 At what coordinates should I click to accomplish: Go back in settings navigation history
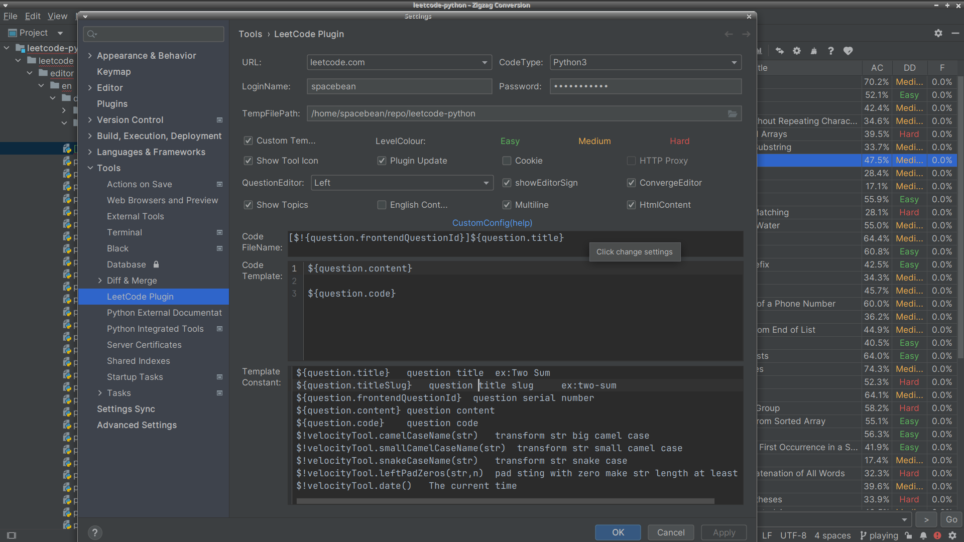point(729,34)
